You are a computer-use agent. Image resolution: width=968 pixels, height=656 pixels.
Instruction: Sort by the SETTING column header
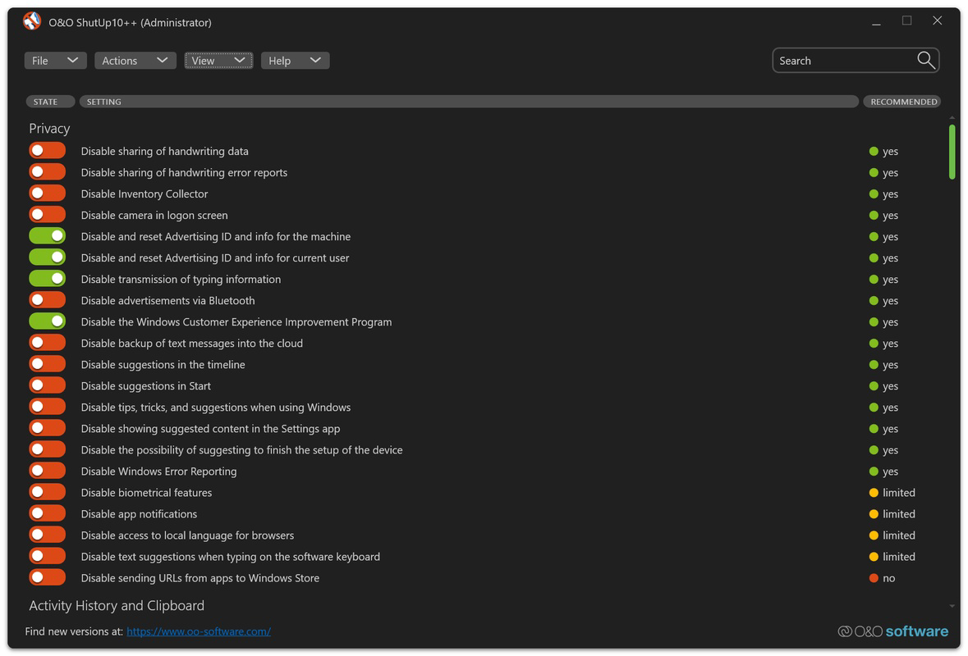[x=469, y=102]
